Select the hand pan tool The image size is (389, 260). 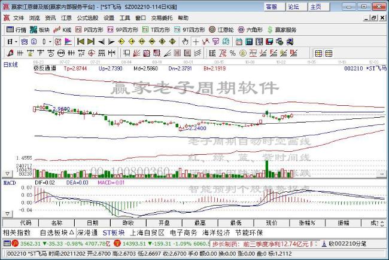(x=185, y=42)
